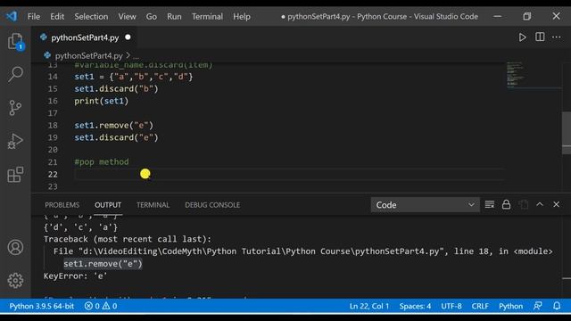This screenshot has width=571, height=321.
Task: Click Ln 22, Col 1 status item
Action: [x=368, y=306]
